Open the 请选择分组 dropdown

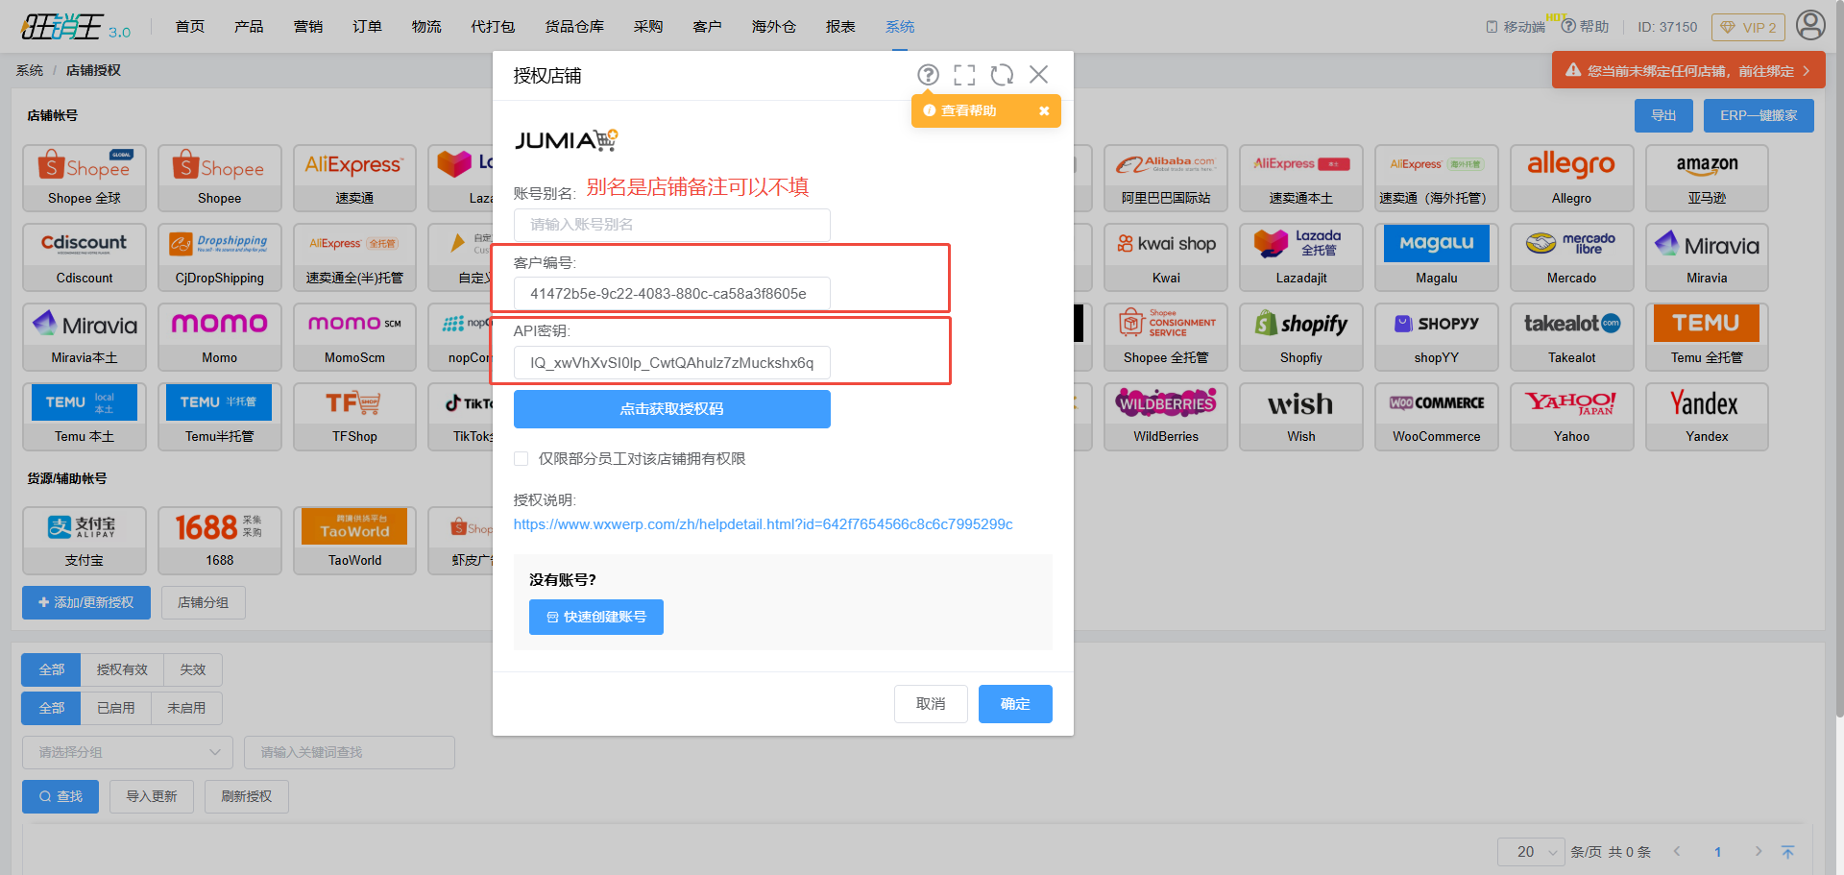pos(128,752)
